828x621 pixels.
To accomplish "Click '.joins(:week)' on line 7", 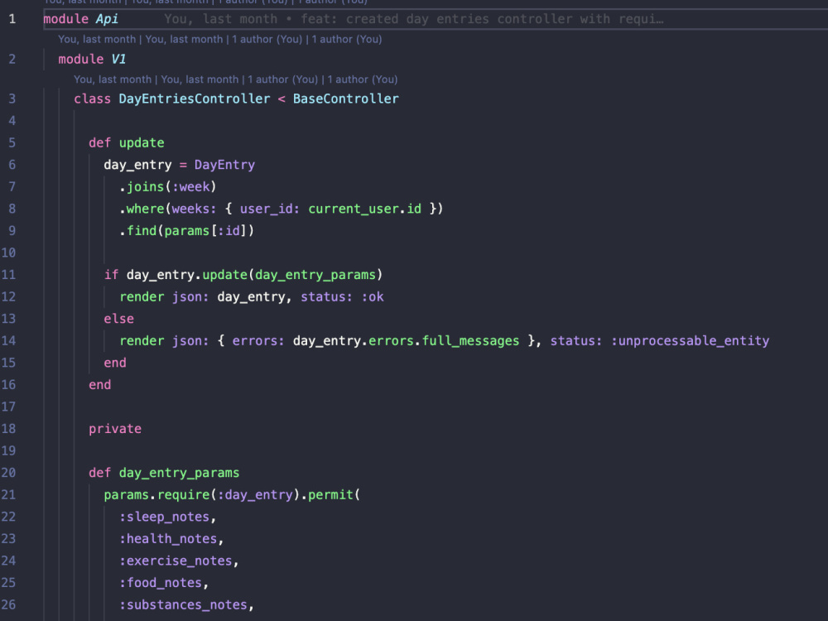I will point(168,187).
